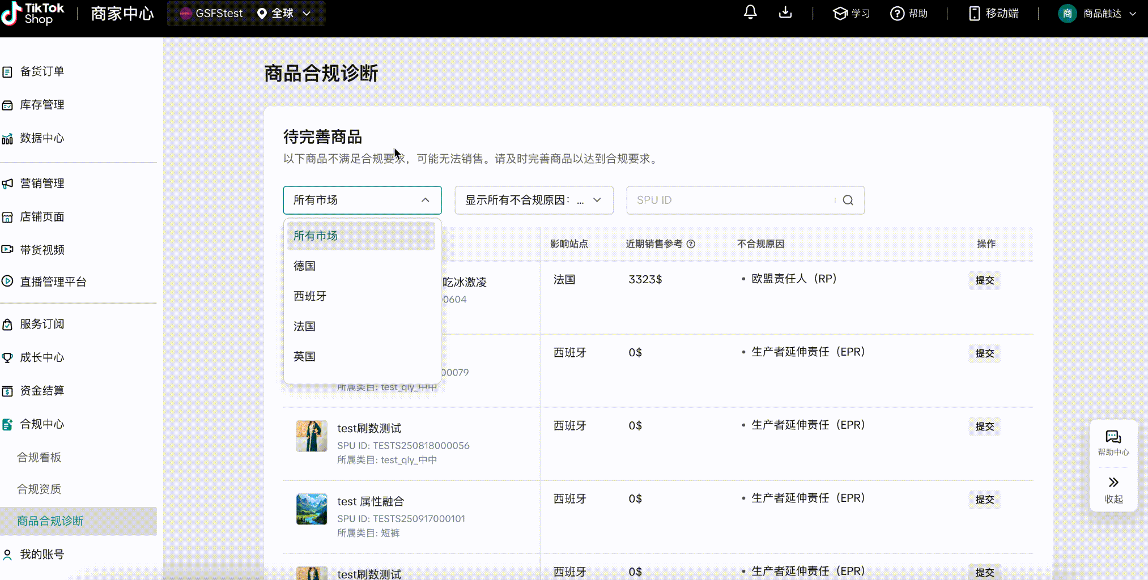Open the 全球 region selector
This screenshot has width=1148, height=580.
pyautogui.click(x=283, y=14)
